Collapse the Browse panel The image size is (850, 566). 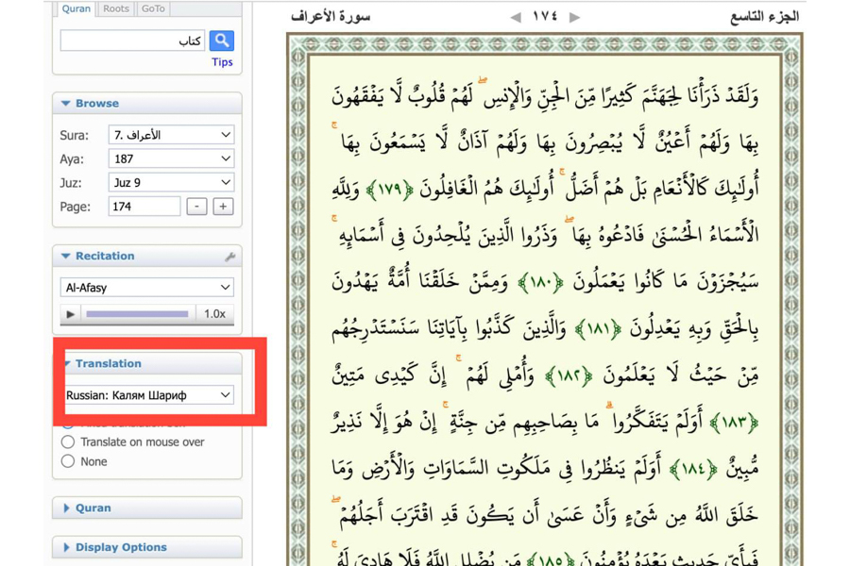147,104
